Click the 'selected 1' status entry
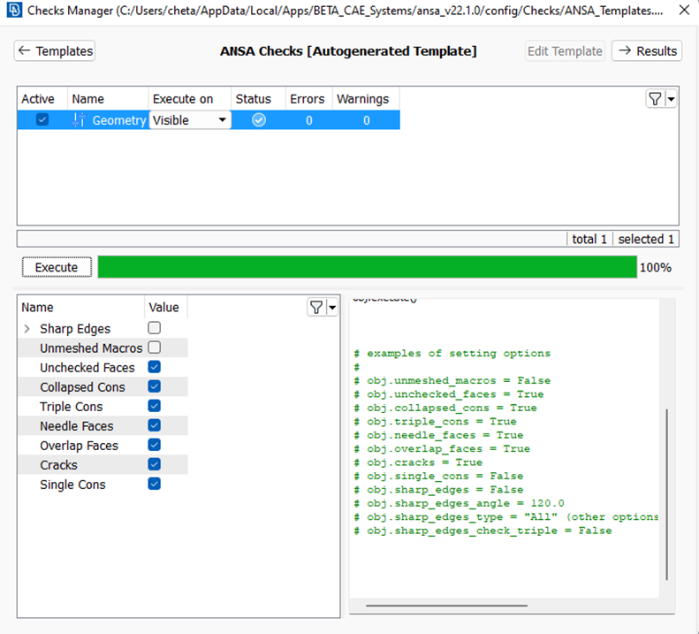699x634 pixels. pyautogui.click(x=645, y=239)
